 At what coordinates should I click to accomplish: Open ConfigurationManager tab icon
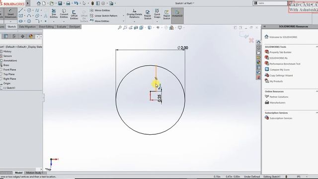14,36
